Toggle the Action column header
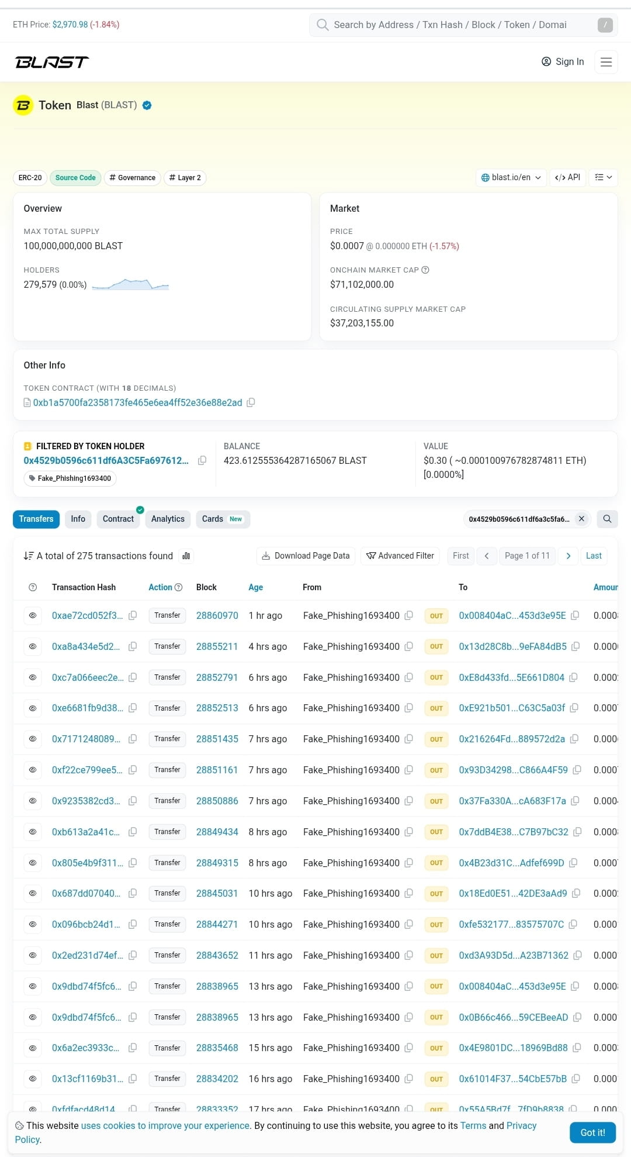This screenshot has height=1157, width=631. click(x=160, y=587)
